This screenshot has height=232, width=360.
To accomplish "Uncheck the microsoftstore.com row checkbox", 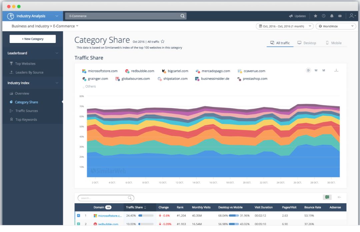I will point(79,216).
